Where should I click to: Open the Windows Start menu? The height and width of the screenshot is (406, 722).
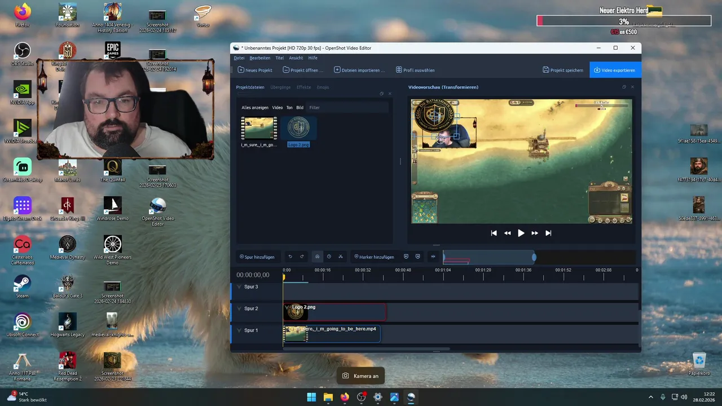(311, 397)
